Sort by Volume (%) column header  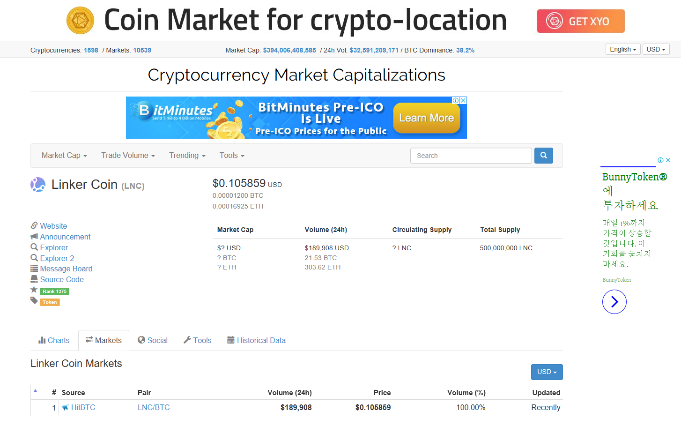[466, 393]
